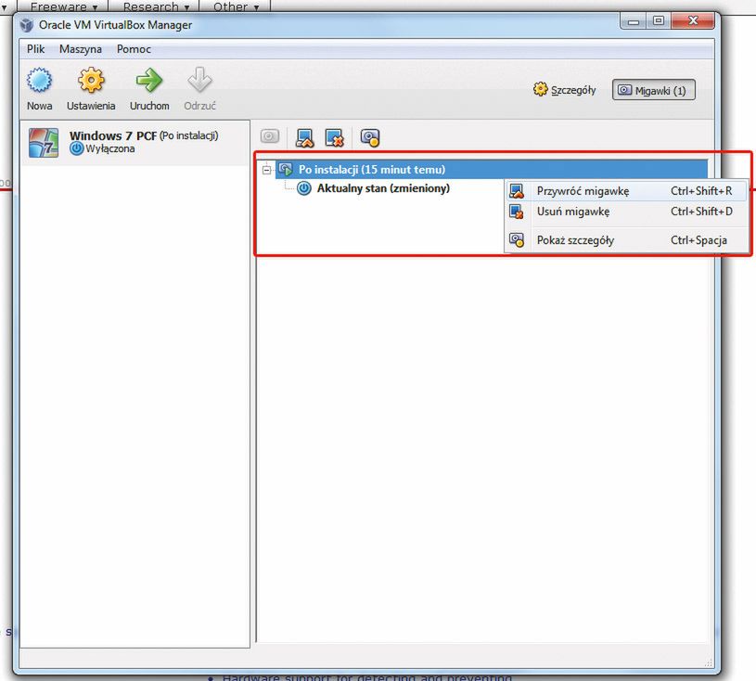Switch to the Szczegóły view
The height and width of the screenshot is (681, 756).
tap(565, 90)
